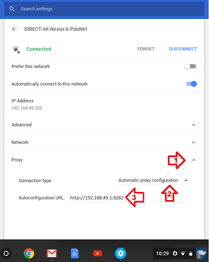This screenshot has width=209, height=262.
Task: Click the FORGET button
Action: [146, 49]
